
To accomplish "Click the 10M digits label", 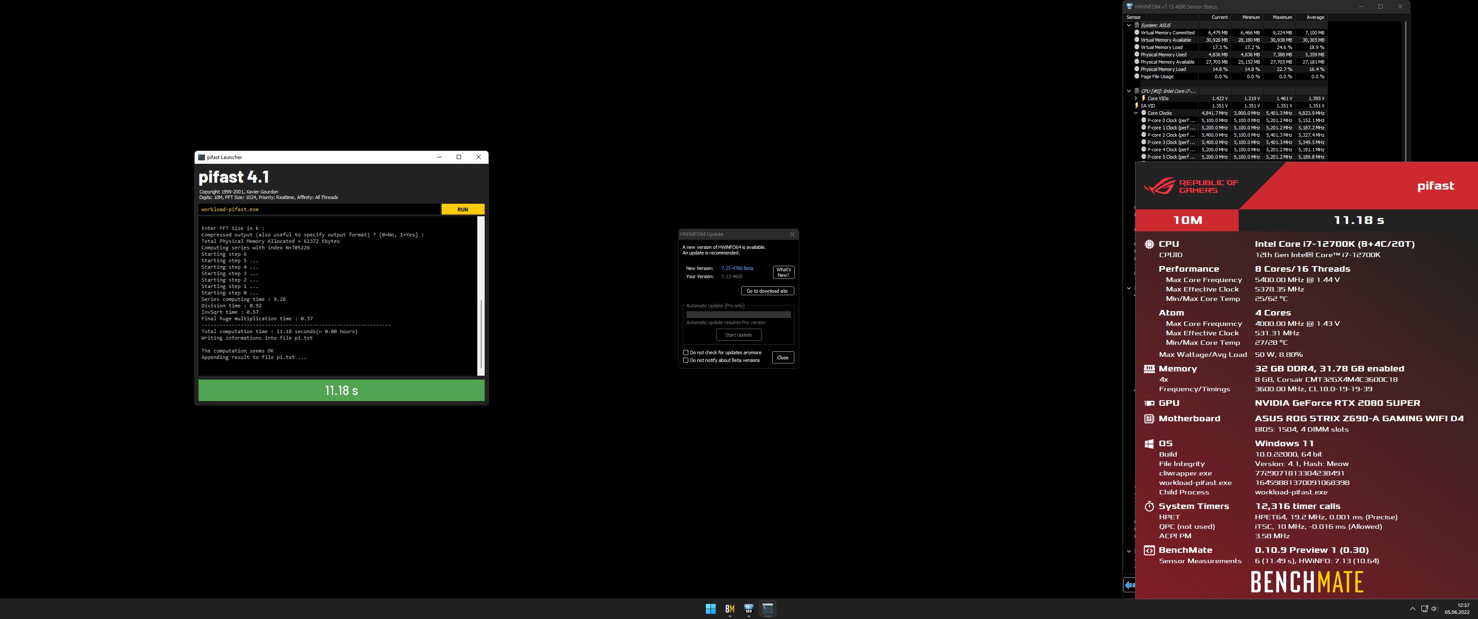I will click(x=1187, y=220).
